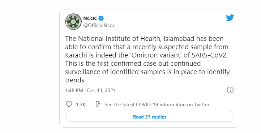The width and height of the screenshot is (261, 133).
Task: Click 'SARS-CoV2' text in the tweet
Action: pyautogui.click(x=210, y=55)
